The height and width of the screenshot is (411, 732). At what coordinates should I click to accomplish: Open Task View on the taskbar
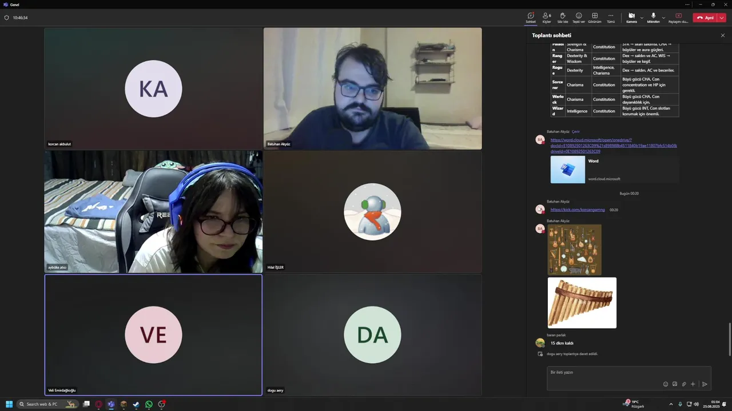[86, 404]
